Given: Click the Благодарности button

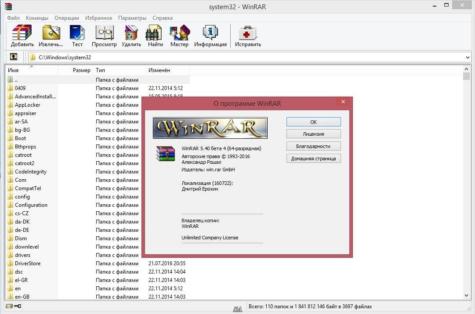Looking at the screenshot, I should (x=314, y=146).
